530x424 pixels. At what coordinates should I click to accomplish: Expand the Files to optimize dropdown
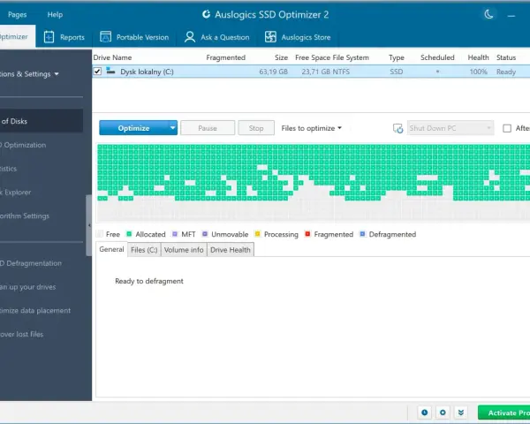coord(311,128)
